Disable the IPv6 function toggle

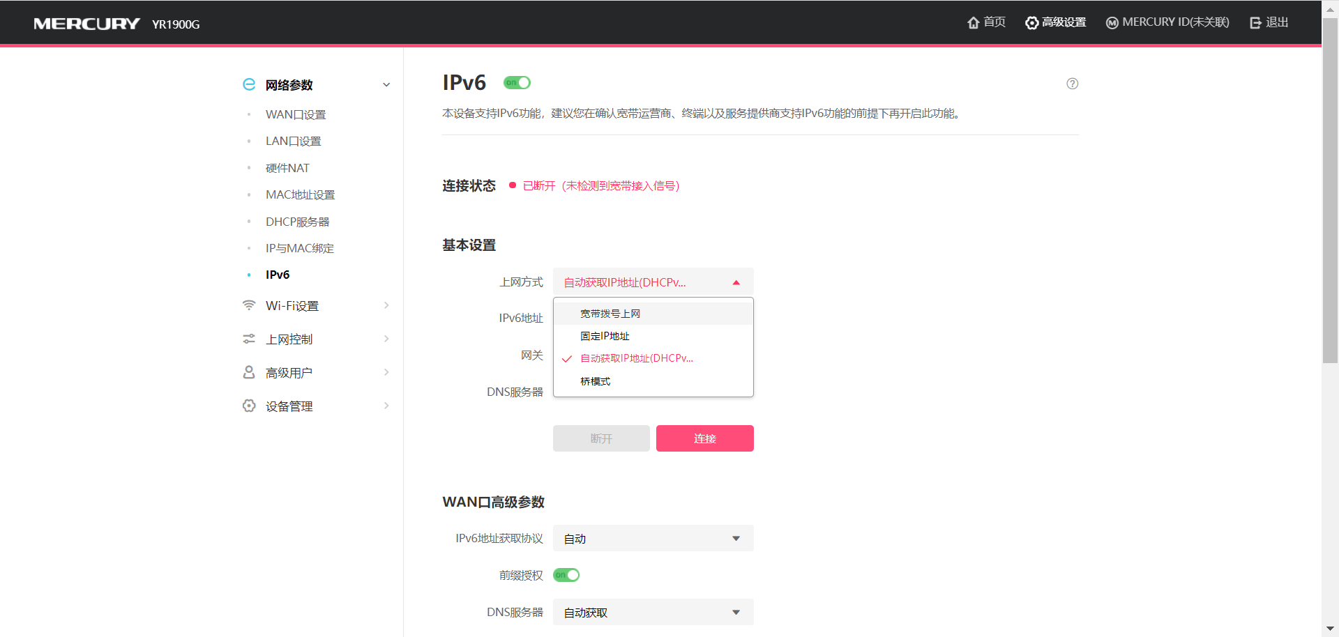point(517,82)
